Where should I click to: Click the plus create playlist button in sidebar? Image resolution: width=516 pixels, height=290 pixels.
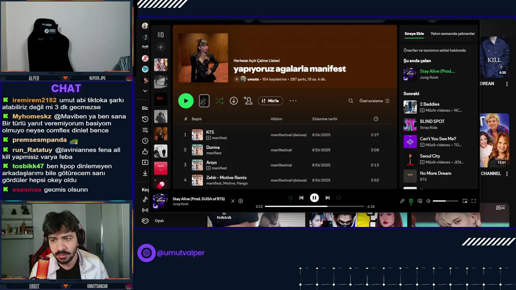(x=160, y=47)
